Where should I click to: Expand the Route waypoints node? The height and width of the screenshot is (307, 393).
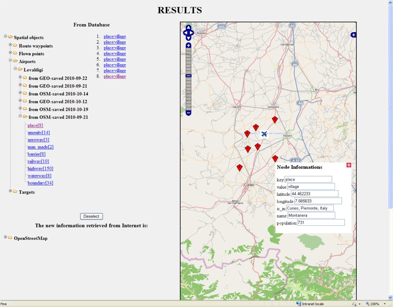coord(10,45)
